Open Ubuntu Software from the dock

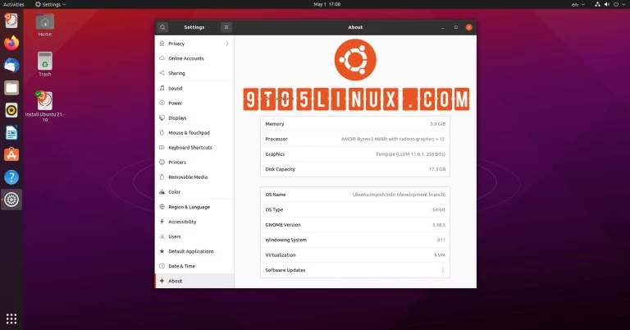[x=11, y=154]
